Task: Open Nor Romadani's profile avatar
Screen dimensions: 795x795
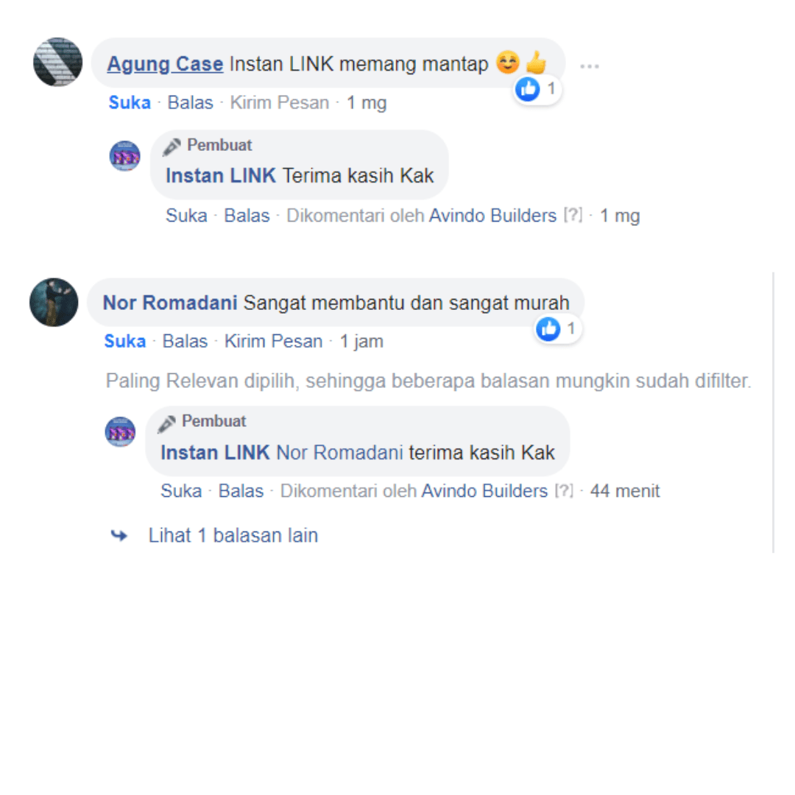Action: tap(54, 303)
